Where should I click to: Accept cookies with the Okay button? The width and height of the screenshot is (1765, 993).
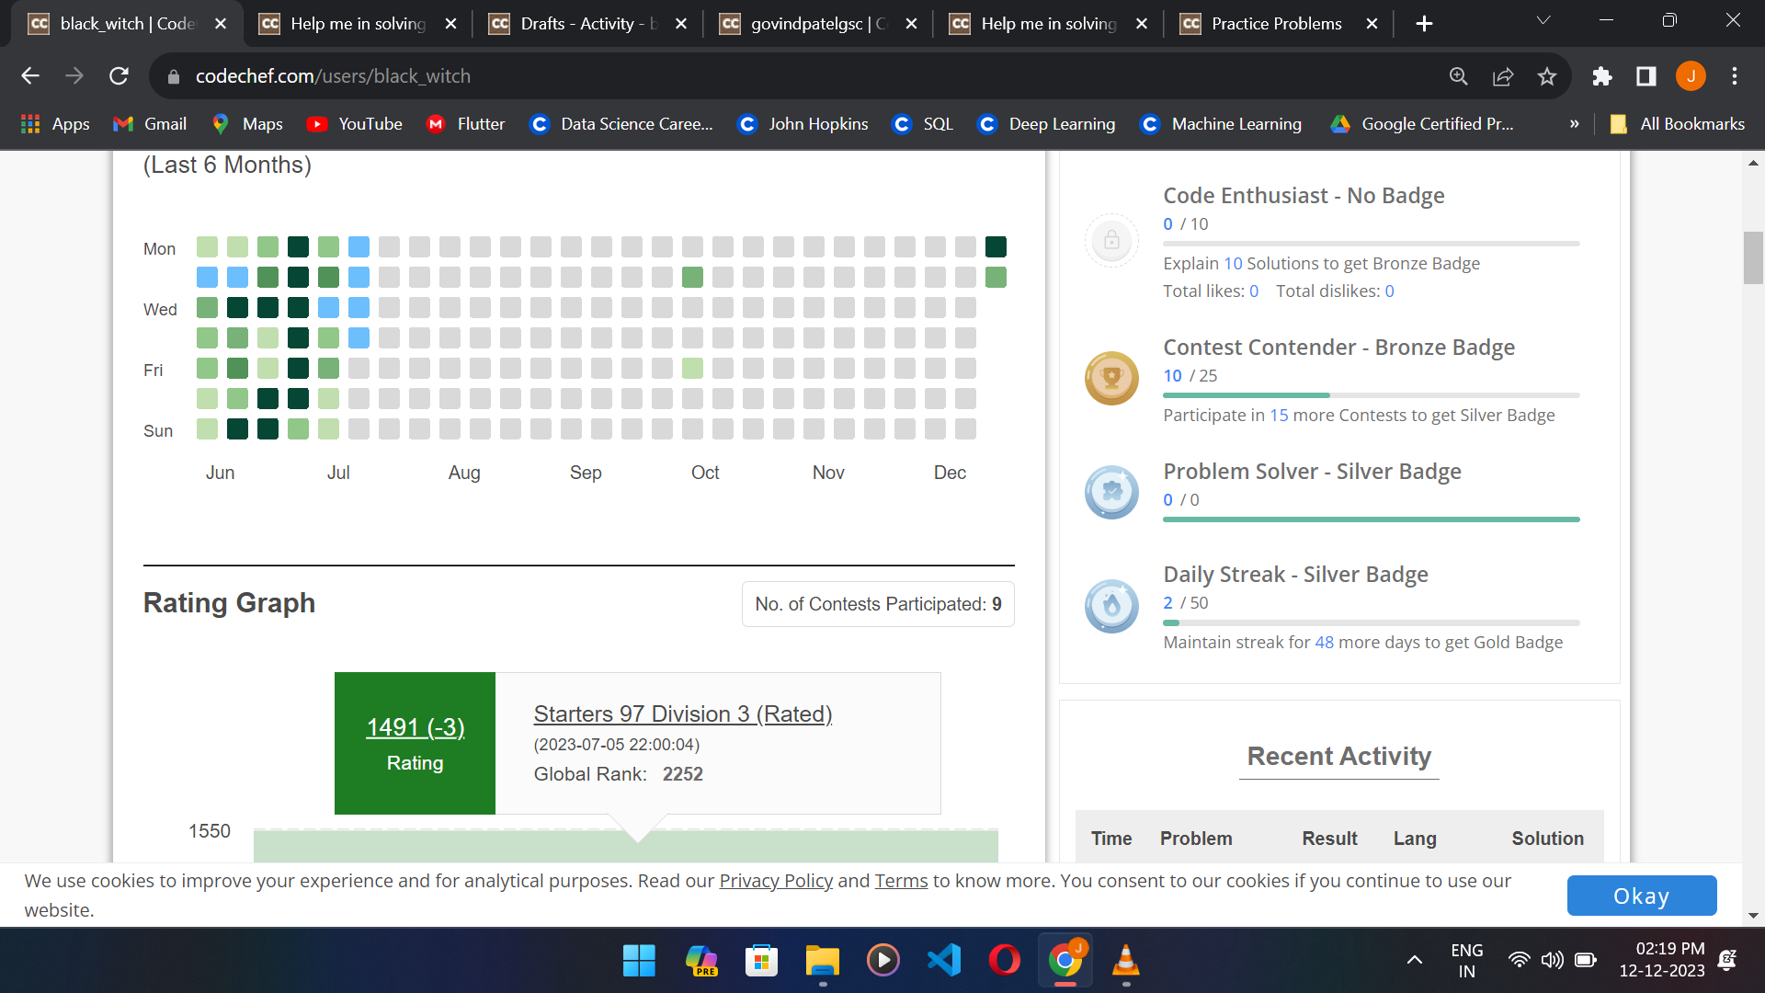coord(1641,896)
